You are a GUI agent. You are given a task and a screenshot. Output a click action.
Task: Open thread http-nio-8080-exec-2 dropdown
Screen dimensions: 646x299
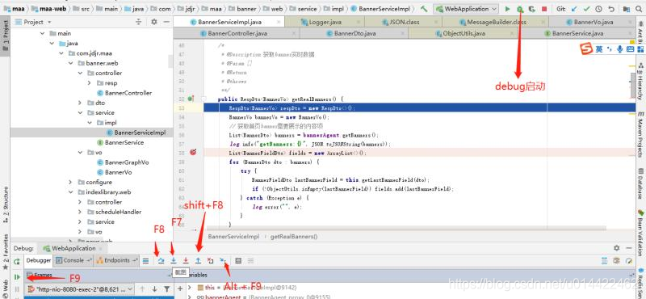click(x=80, y=289)
